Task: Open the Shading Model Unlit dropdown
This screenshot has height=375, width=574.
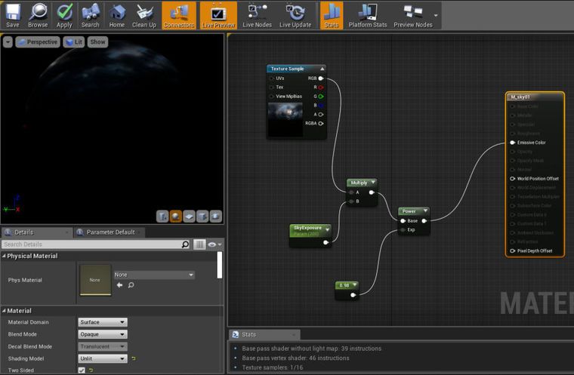Action: tap(103, 358)
